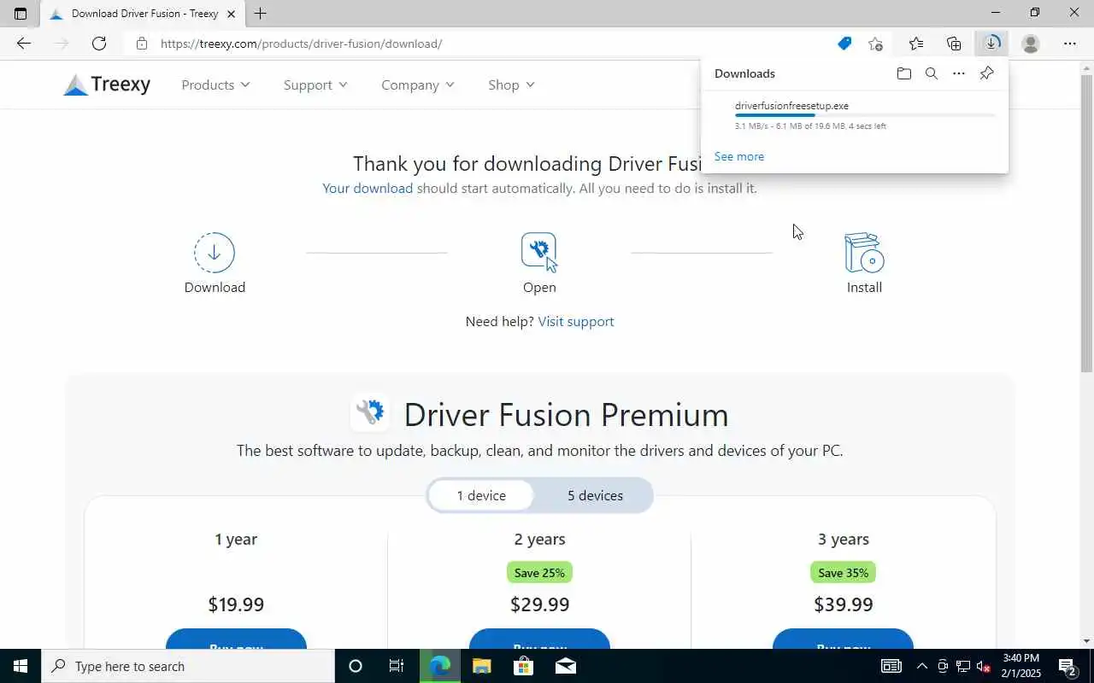Open a new browser tab
This screenshot has width=1094, height=683.
(x=260, y=14)
